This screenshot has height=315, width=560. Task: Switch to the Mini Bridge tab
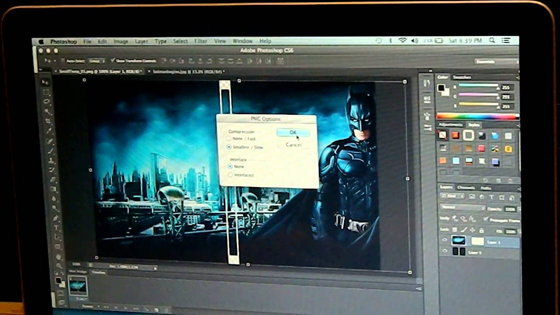coord(78,271)
